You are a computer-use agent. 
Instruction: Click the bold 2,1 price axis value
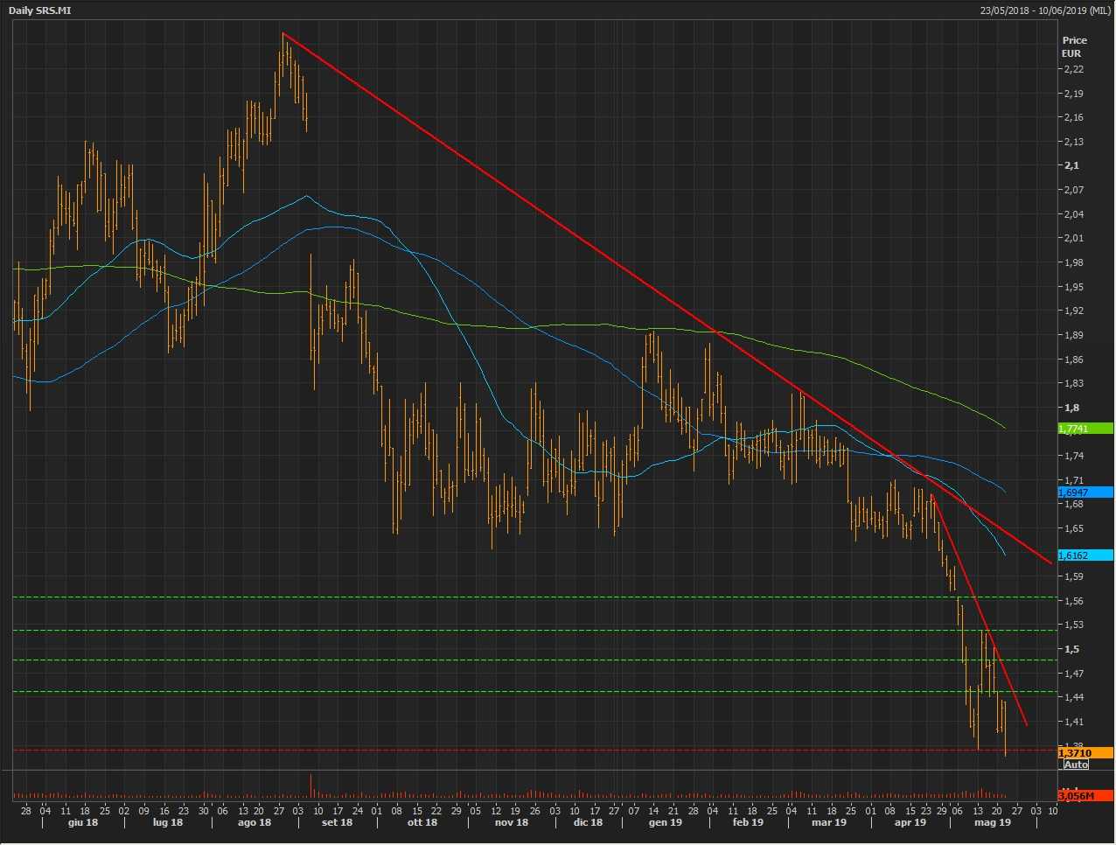[x=1071, y=165]
